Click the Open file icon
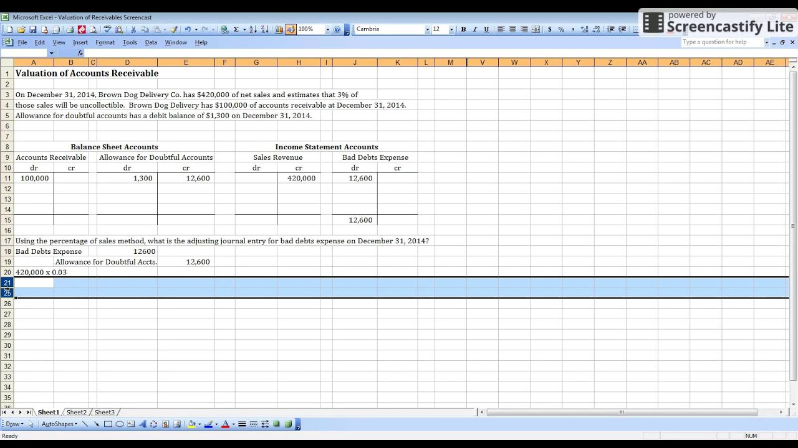Image resolution: width=798 pixels, height=448 pixels. point(21,29)
